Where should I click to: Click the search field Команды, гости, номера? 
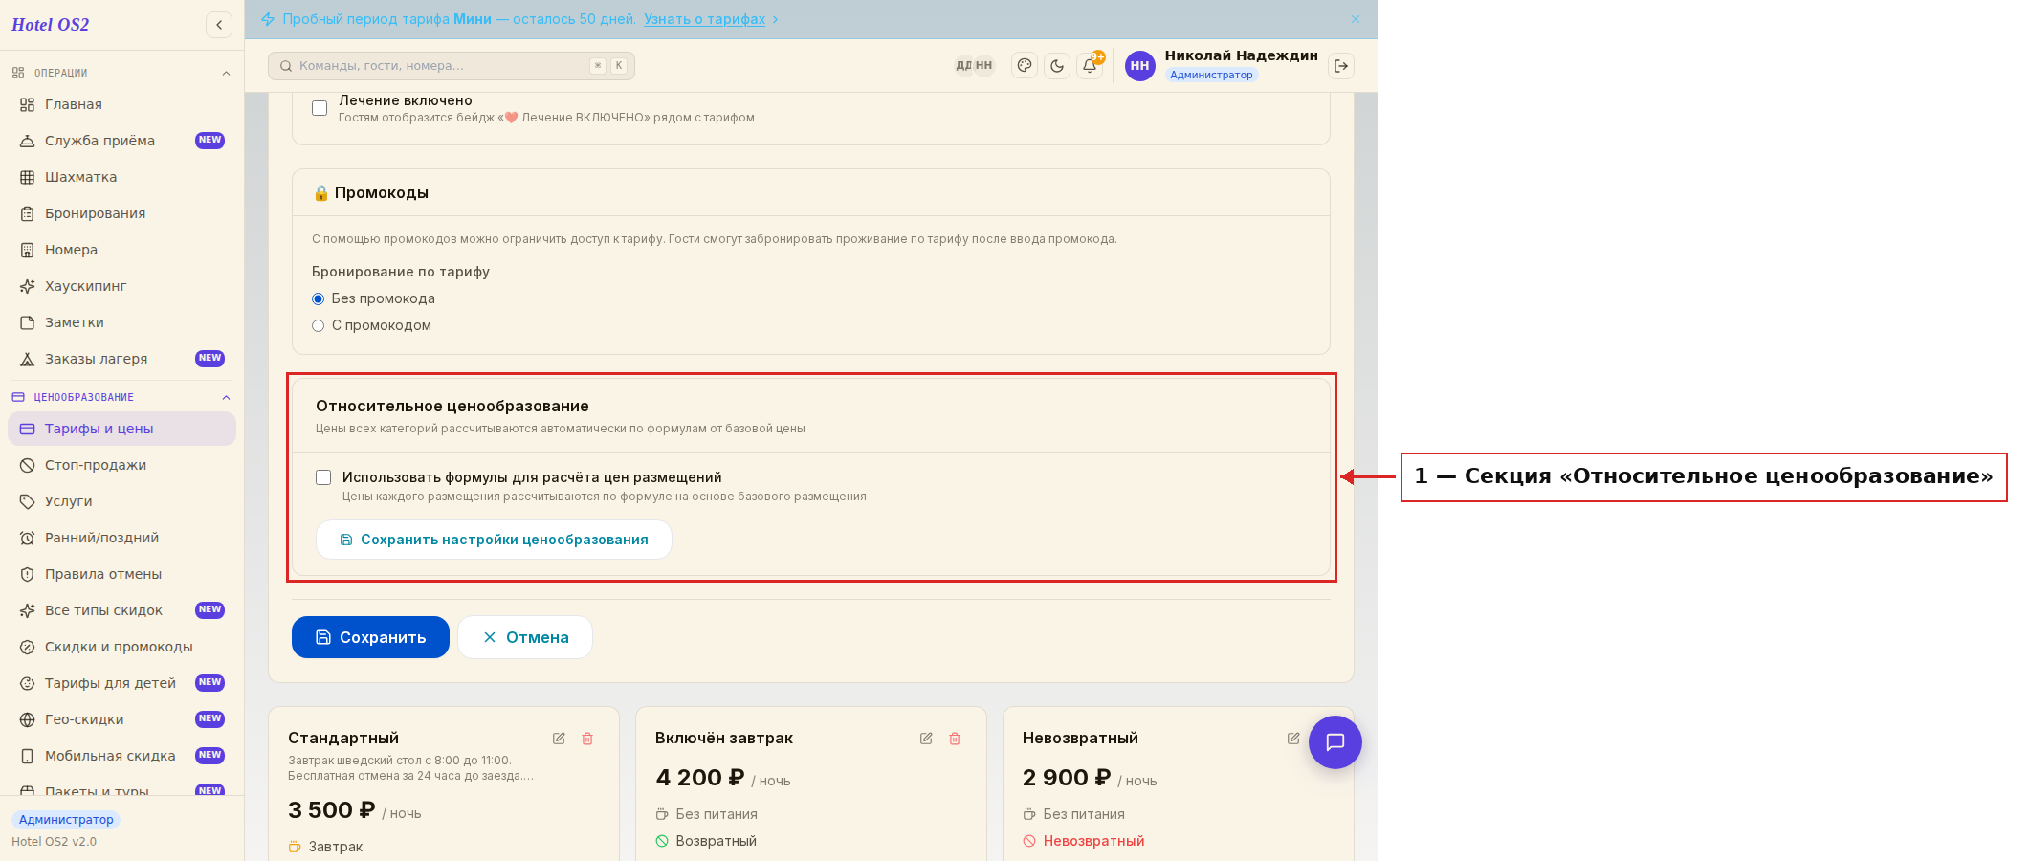[x=452, y=66]
